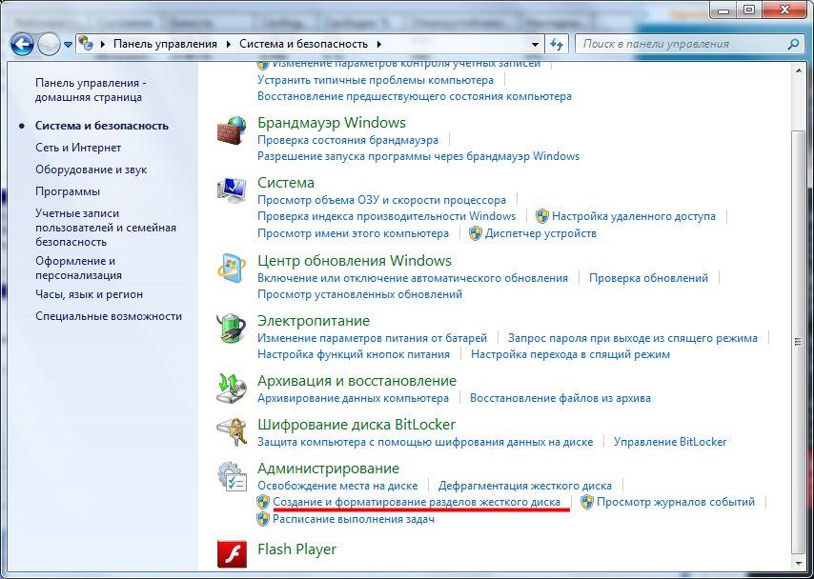Viewport: 814px width, 579px height.
Task: Click shield icon beside Создание и форматирование разделов
Action: (x=263, y=502)
